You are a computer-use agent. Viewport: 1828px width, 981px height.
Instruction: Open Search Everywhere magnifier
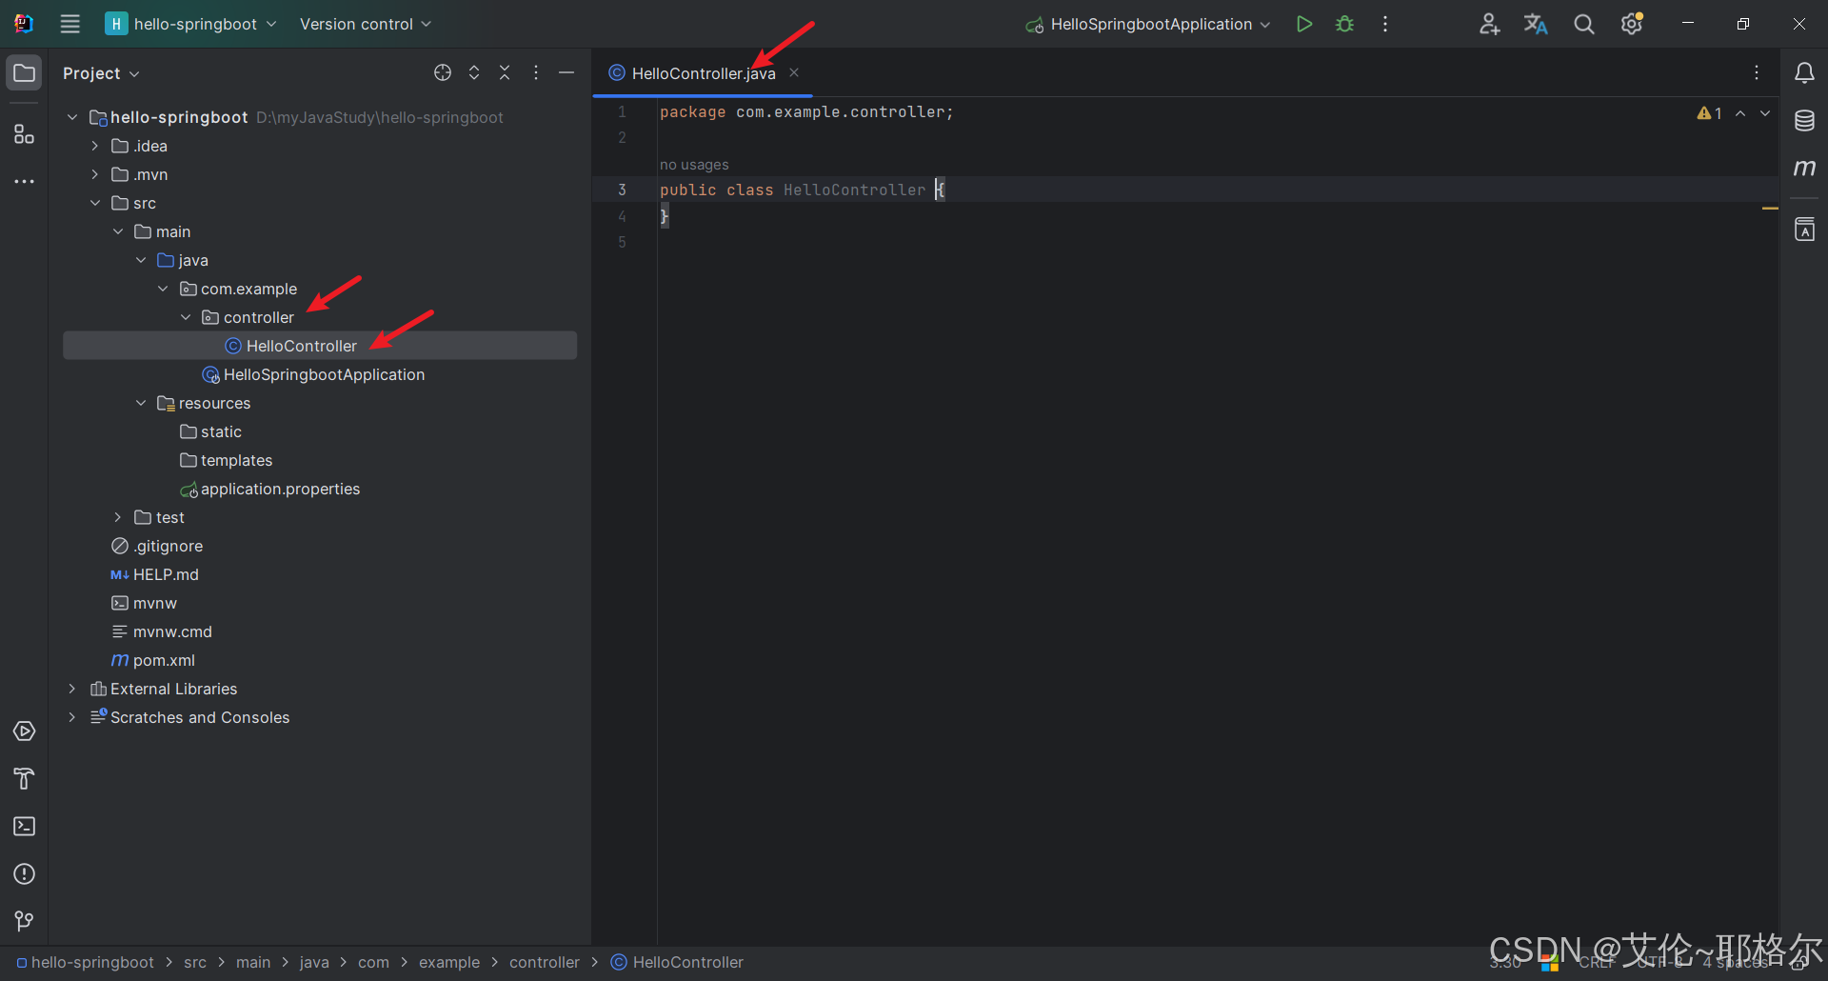pyautogui.click(x=1583, y=24)
